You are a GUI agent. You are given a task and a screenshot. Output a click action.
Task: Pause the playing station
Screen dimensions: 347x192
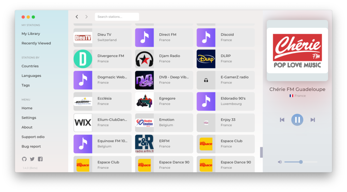[x=297, y=120]
